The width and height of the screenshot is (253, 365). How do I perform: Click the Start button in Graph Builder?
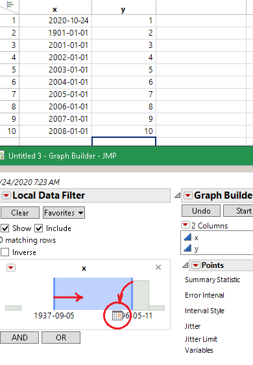tap(238, 211)
